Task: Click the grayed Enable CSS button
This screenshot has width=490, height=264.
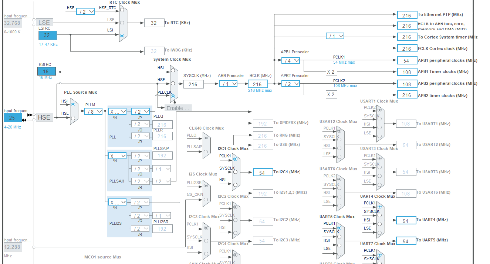Action: coord(179,108)
